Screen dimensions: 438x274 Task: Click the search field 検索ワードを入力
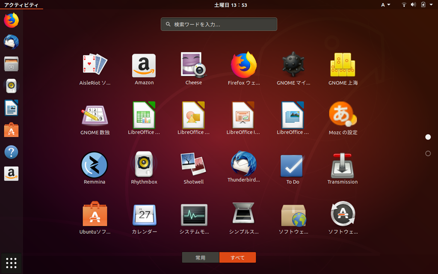point(219,24)
